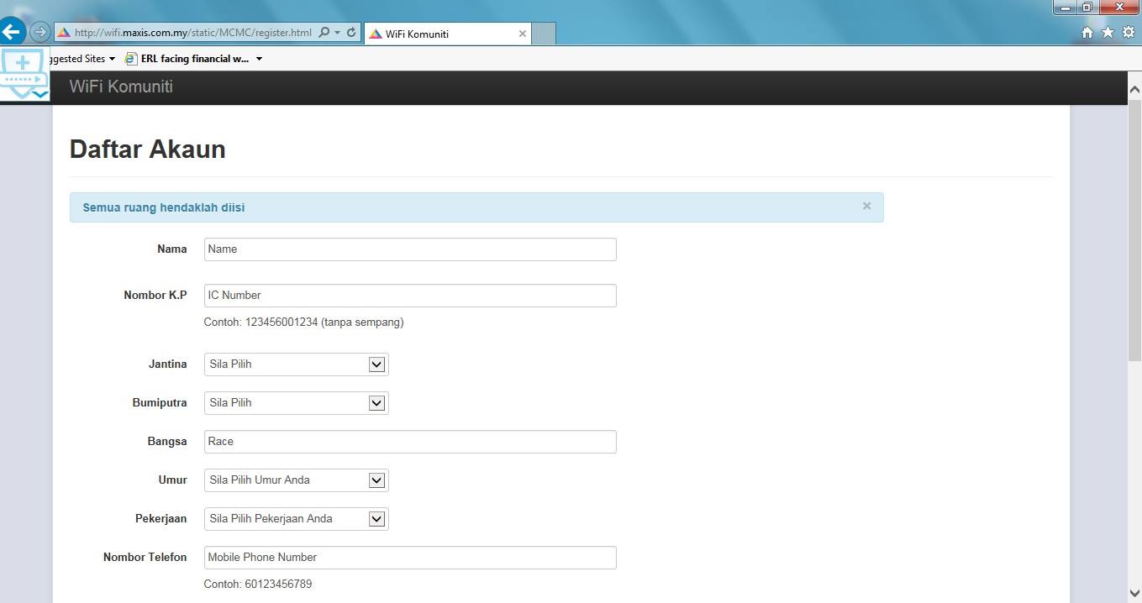Screen dimensions: 1142x603
Task: Click the address bar search magnifier icon
Action: click(324, 33)
